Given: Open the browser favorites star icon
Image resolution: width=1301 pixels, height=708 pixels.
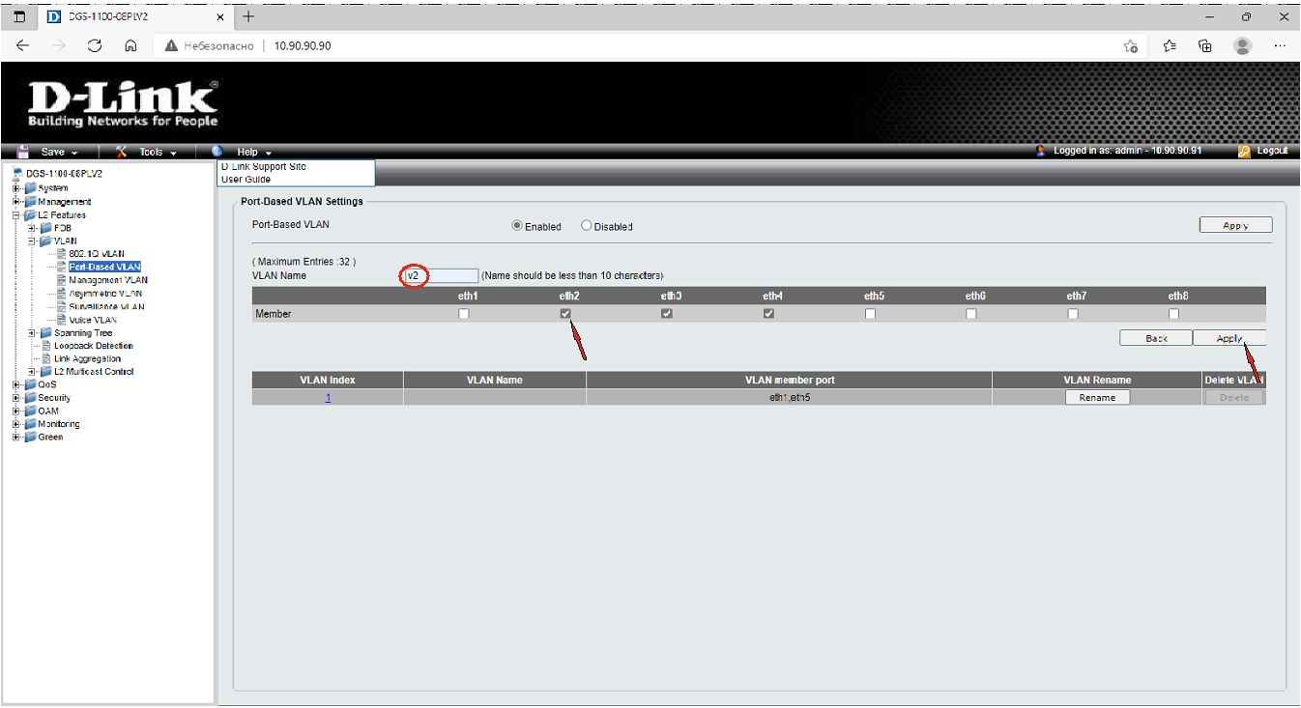Looking at the screenshot, I should 1170,45.
